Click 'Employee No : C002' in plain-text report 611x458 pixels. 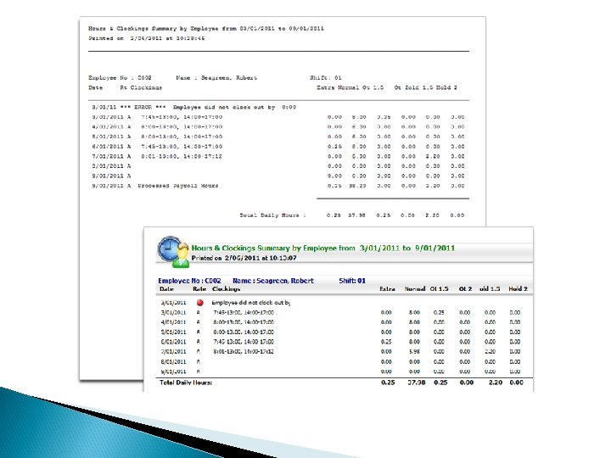(x=120, y=78)
